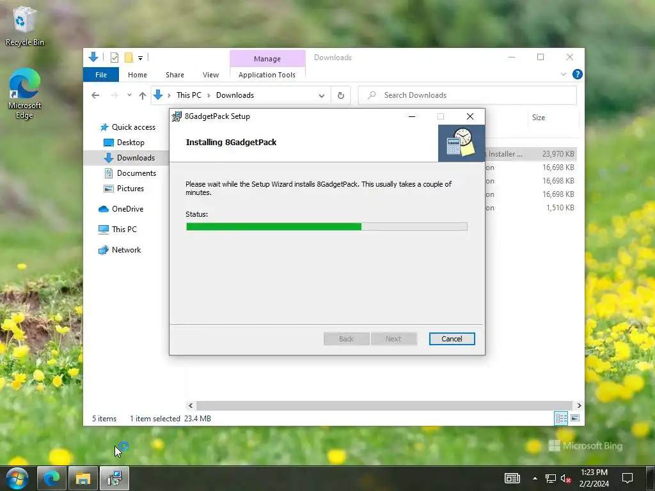Go back in Explorer navigation
The height and width of the screenshot is (491, 655).
[x=95, y=95]
